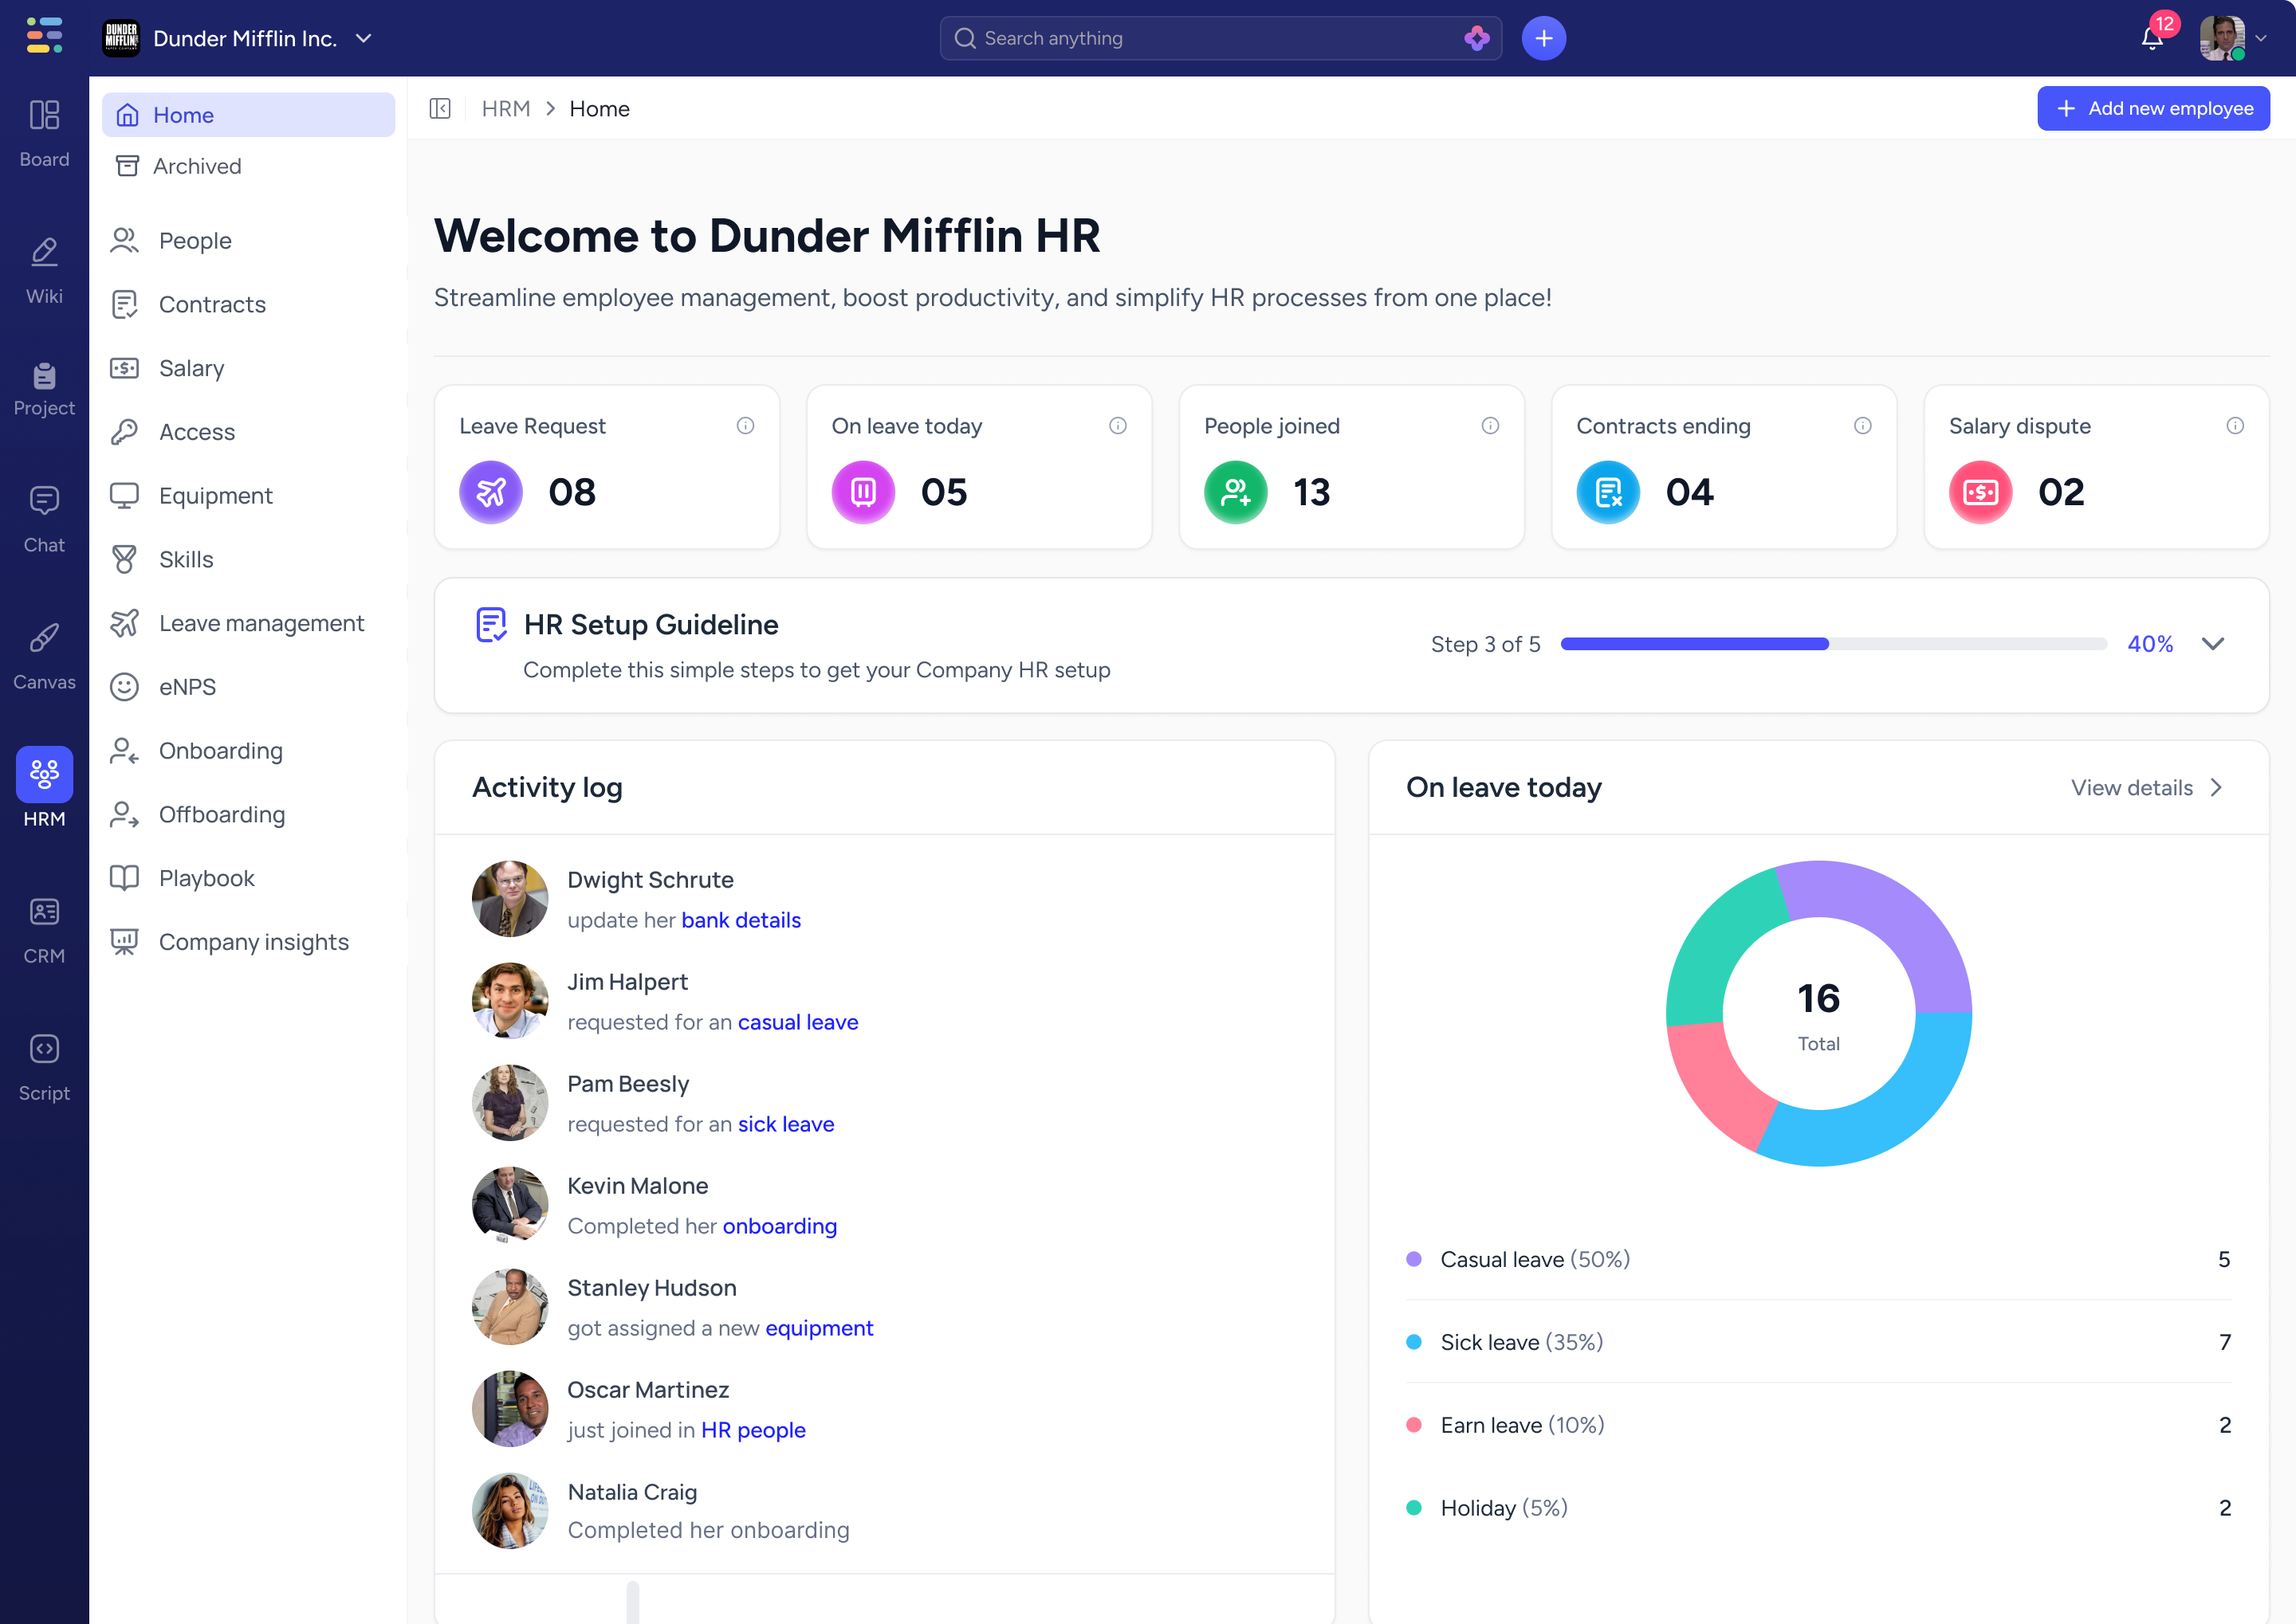The image size is (2296, 1624).
Task: Click Add new employee button
Action: pos(2153,109)
